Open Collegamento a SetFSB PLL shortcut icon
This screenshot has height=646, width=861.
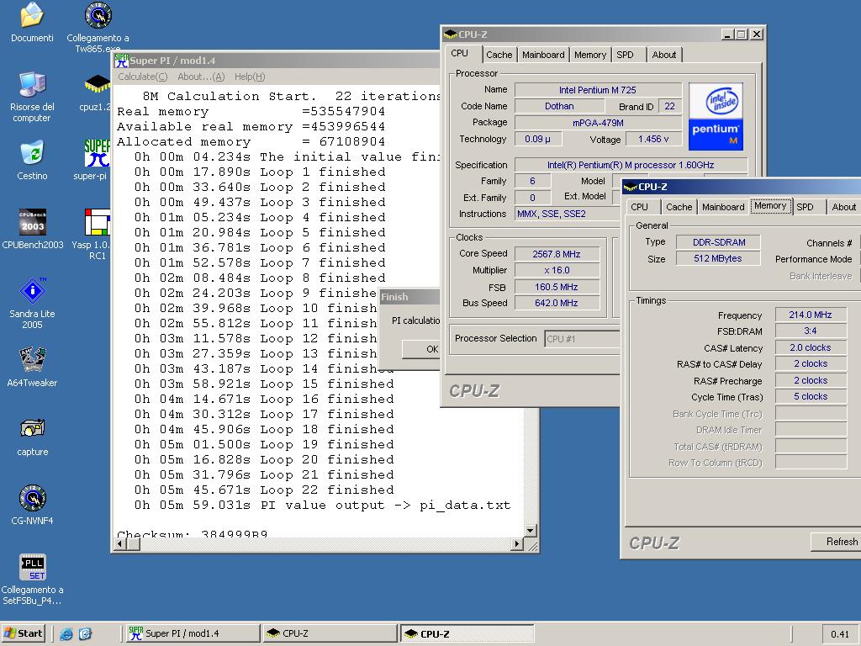(33, 567)
